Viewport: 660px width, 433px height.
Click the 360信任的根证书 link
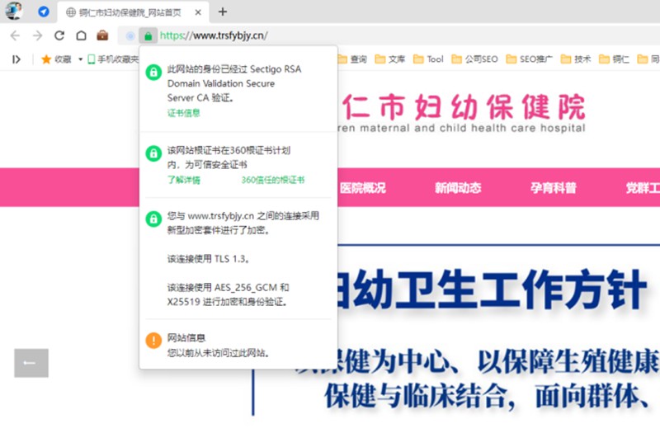tap(272, 179)
